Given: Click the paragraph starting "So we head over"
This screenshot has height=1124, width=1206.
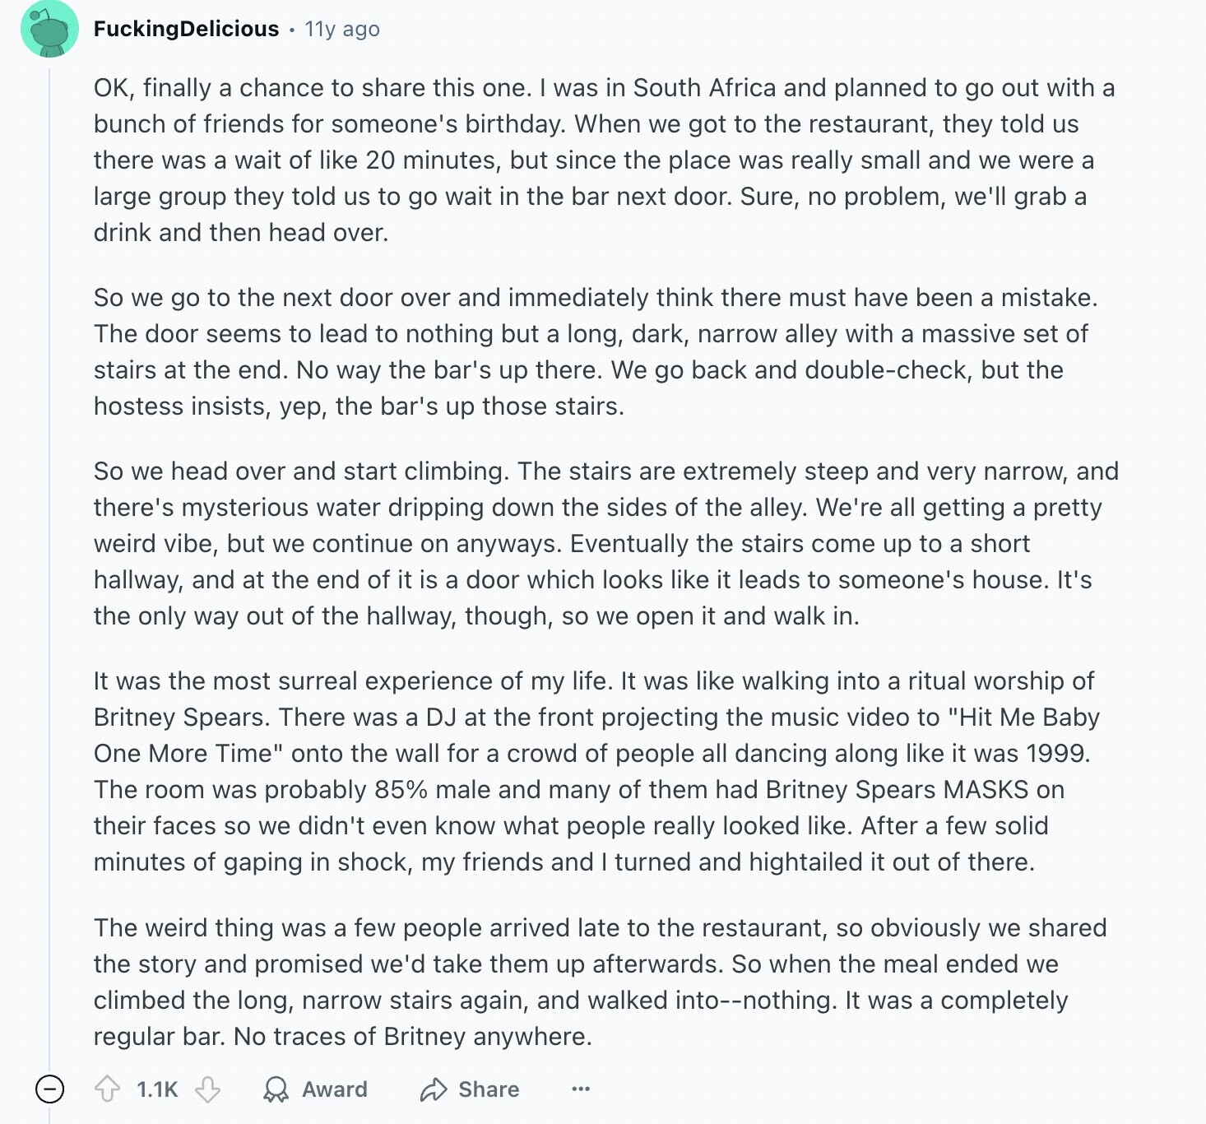Looking at the screenshot, I should tap(606, 543).
